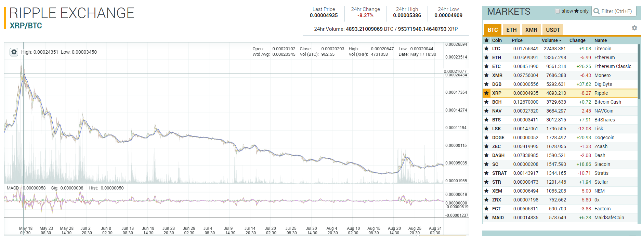Open the Markets panel settings gear
The width and height of the screenshot is (642, 236).
[634, 28]
